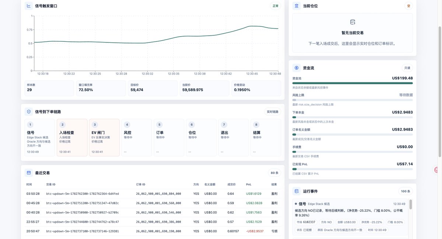442x239 pixels.
Task: Click the 订单 ID column header
Action: pos(141,184)
